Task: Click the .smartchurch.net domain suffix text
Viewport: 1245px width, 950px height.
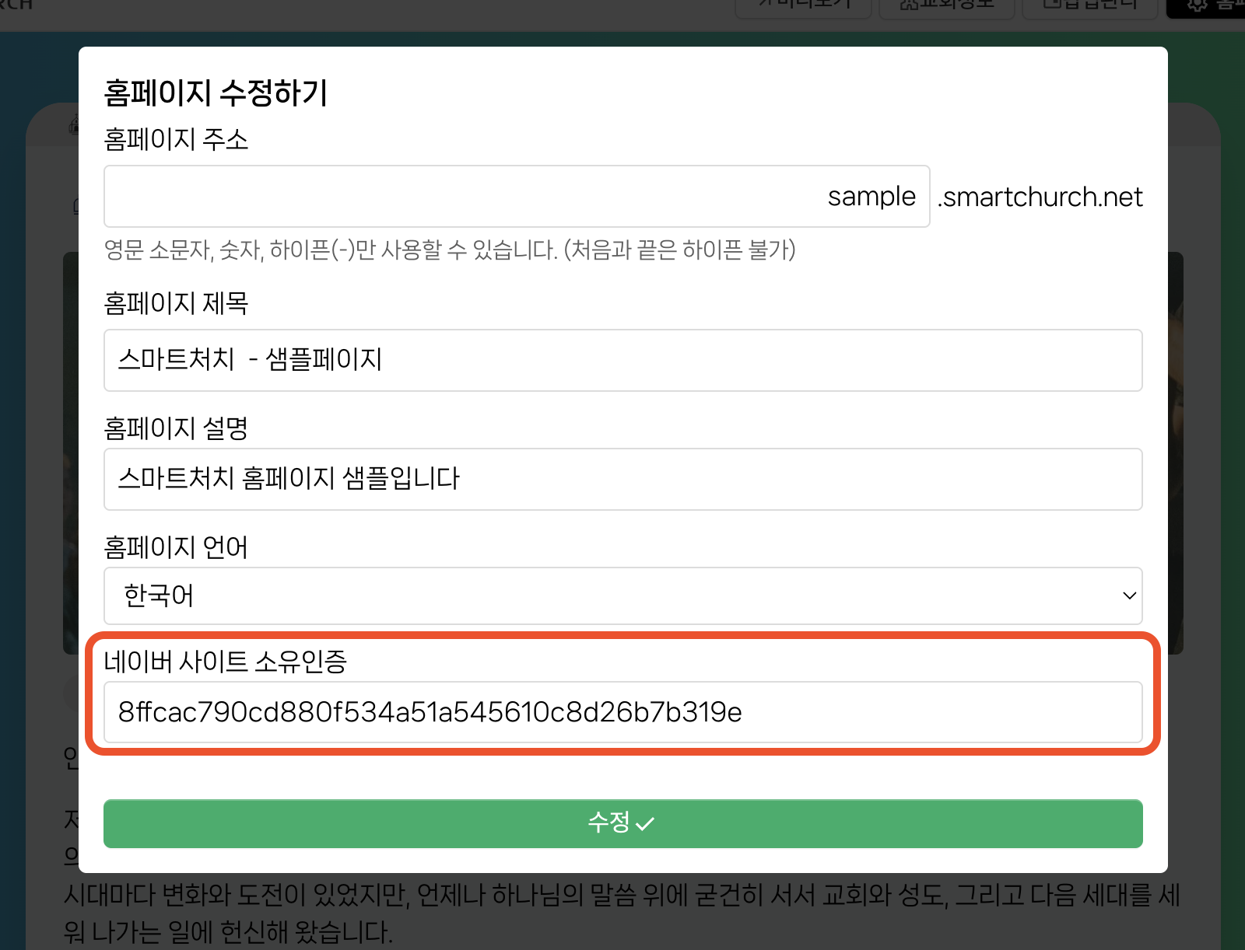Action: 1040,197
